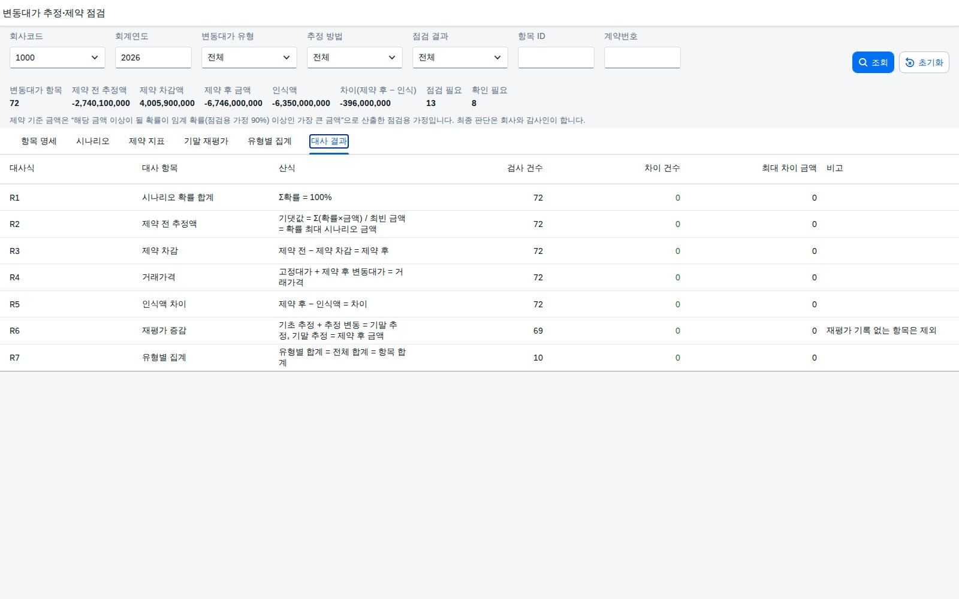959x599 pixels.
Task: Click the 거래가격 cell
Action: (159, 277)
